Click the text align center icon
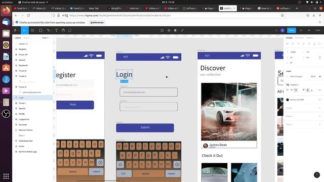This screenshot has width=324, height=182. pos(292,90)
